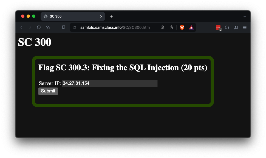Open the zoom control icon
The height and width of the screenshot is (158, 266).
pos(163,27)
